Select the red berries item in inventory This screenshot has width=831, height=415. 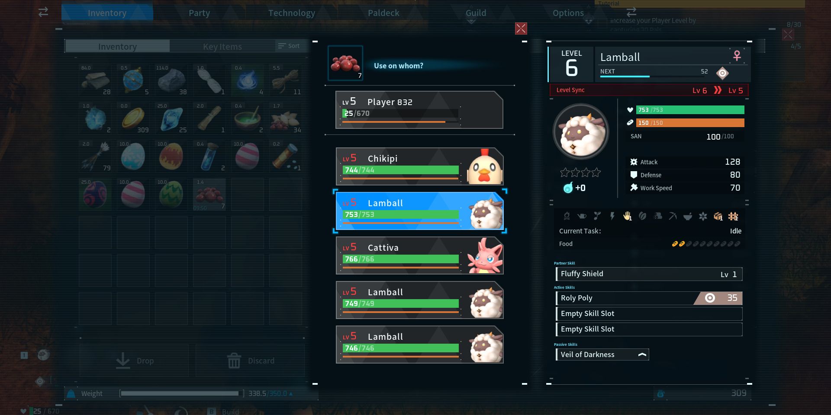pyautogui.click(x=209, y=195)
